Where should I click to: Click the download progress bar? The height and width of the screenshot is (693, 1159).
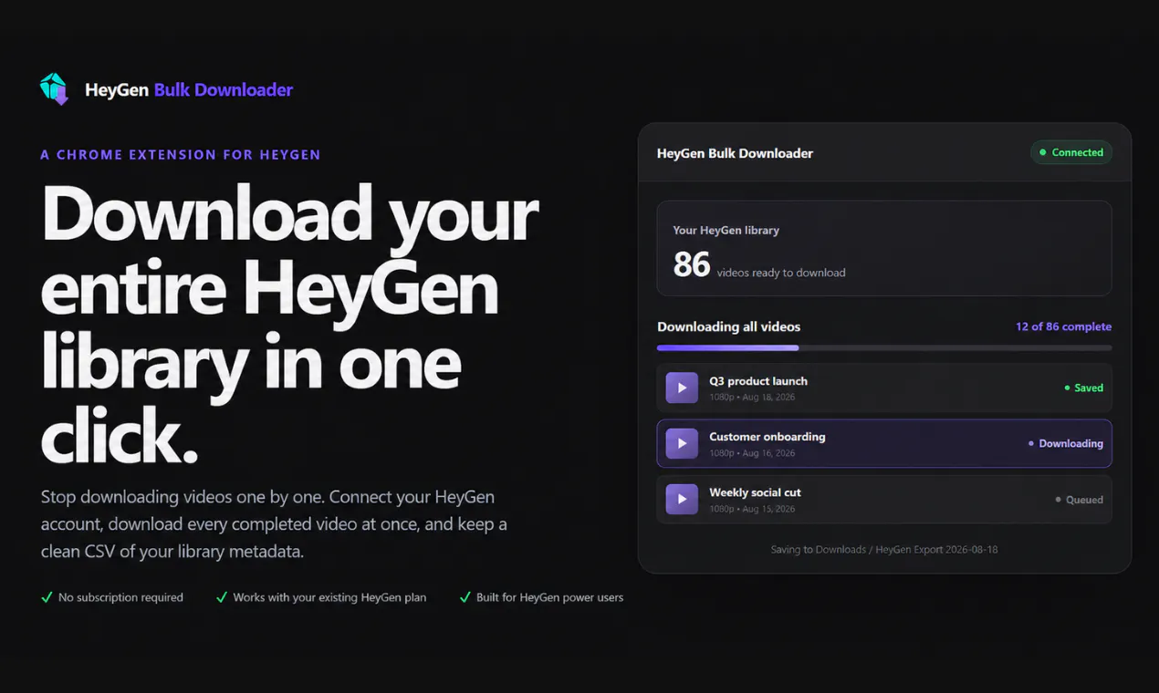click(x=884, y=347)
